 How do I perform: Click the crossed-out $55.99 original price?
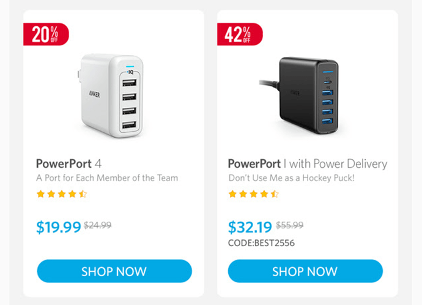[289, 225]
